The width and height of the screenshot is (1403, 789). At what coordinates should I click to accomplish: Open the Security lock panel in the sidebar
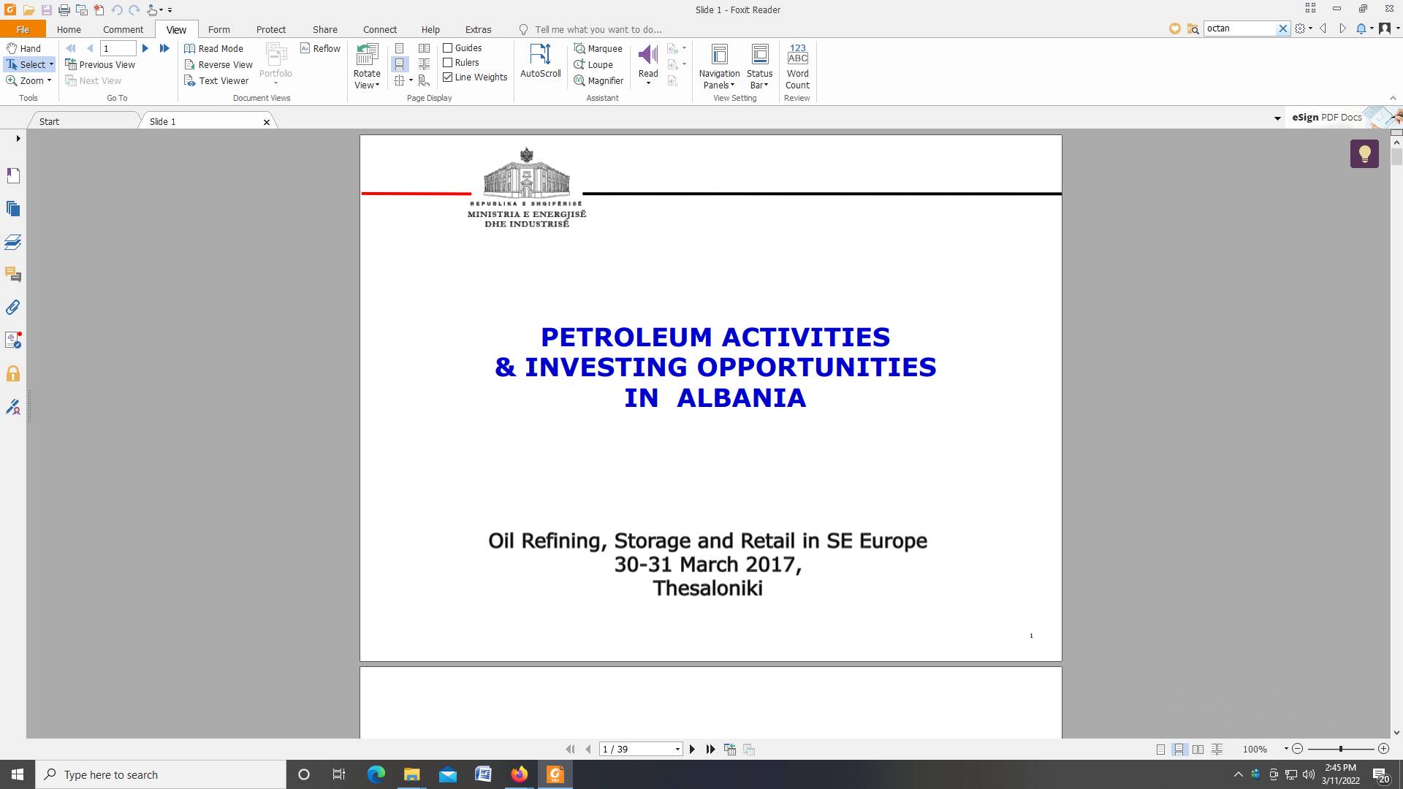coord(13,374)
